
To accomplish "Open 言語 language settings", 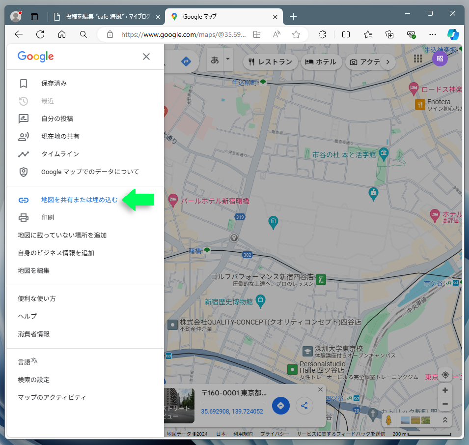I will pos(28,361).
